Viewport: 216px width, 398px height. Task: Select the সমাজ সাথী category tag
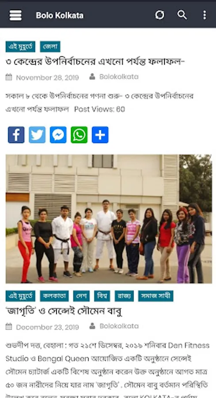click(155, 296)
